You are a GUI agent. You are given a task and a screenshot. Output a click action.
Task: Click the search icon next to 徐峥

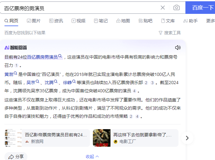point(74,82)
